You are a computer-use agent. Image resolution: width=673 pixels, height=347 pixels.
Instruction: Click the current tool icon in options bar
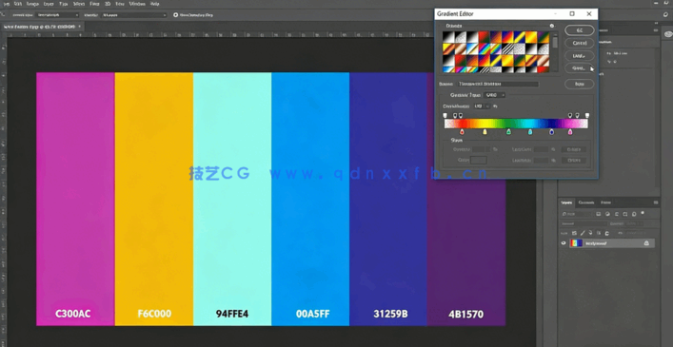click(3, 14)
